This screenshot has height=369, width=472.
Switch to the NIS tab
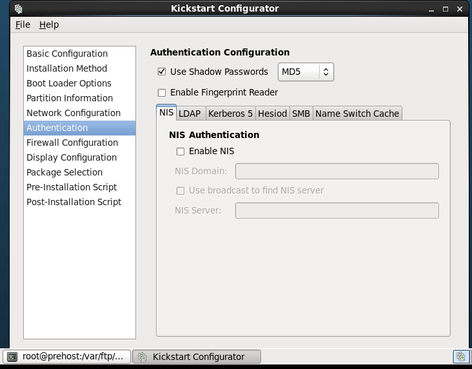tap(166, 112)
